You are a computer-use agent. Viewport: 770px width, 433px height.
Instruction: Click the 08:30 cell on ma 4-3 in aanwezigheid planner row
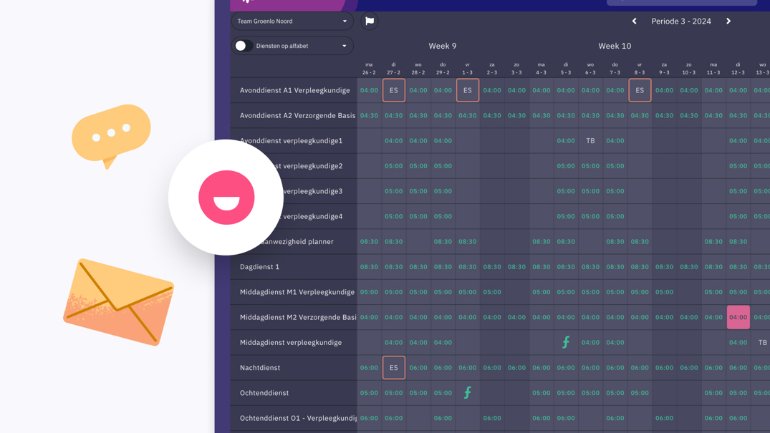click(542, 241)
